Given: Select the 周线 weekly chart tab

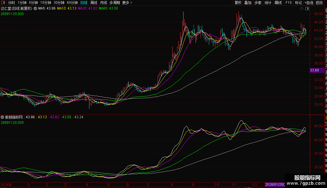Looking at the screenshot, I should [94, 3].
